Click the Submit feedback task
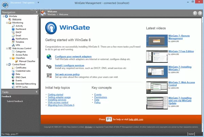204x137 pixels. pos(15,101)
